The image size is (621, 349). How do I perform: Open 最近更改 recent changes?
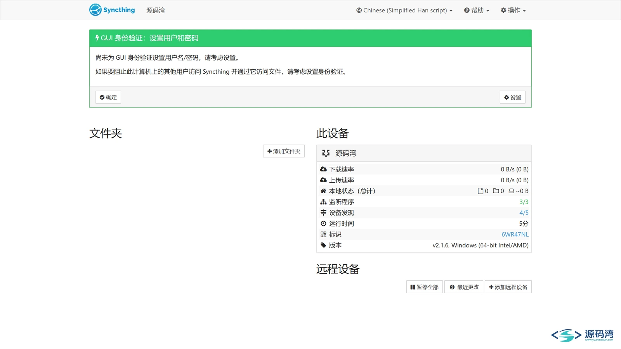[464, 287]
